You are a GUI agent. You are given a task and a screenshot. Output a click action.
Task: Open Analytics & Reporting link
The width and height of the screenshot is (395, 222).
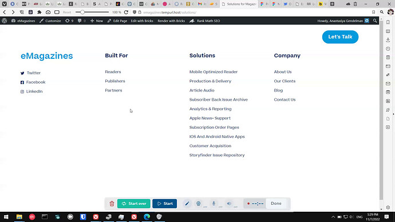click(210, 109)
